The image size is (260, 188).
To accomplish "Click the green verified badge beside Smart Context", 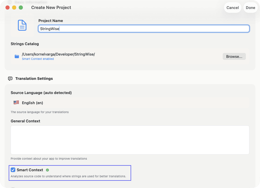I will pyautogui.click(x=48, y=170).
